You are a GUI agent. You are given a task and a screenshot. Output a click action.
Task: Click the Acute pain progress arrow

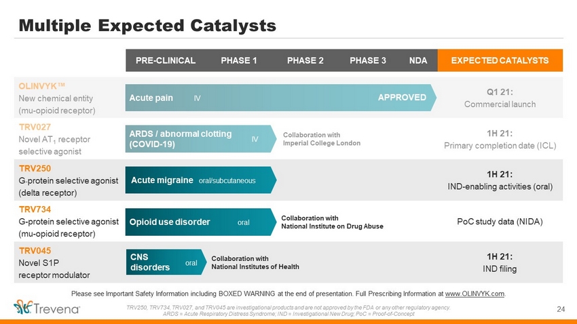click(281, 98)
